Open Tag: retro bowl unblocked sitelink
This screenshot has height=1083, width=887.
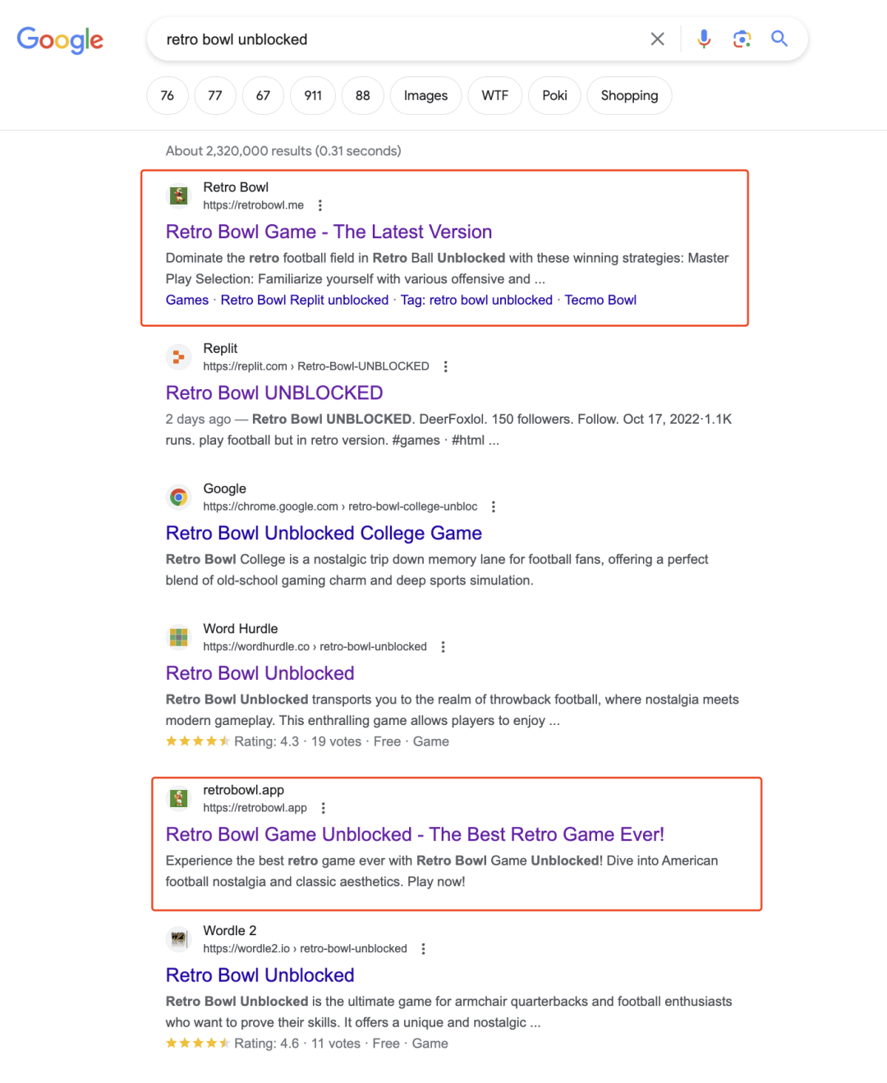pyautogui.click(x=476, y=300)
